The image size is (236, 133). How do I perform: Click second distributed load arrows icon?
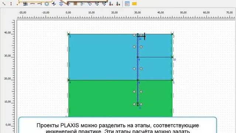coord(97,4)
